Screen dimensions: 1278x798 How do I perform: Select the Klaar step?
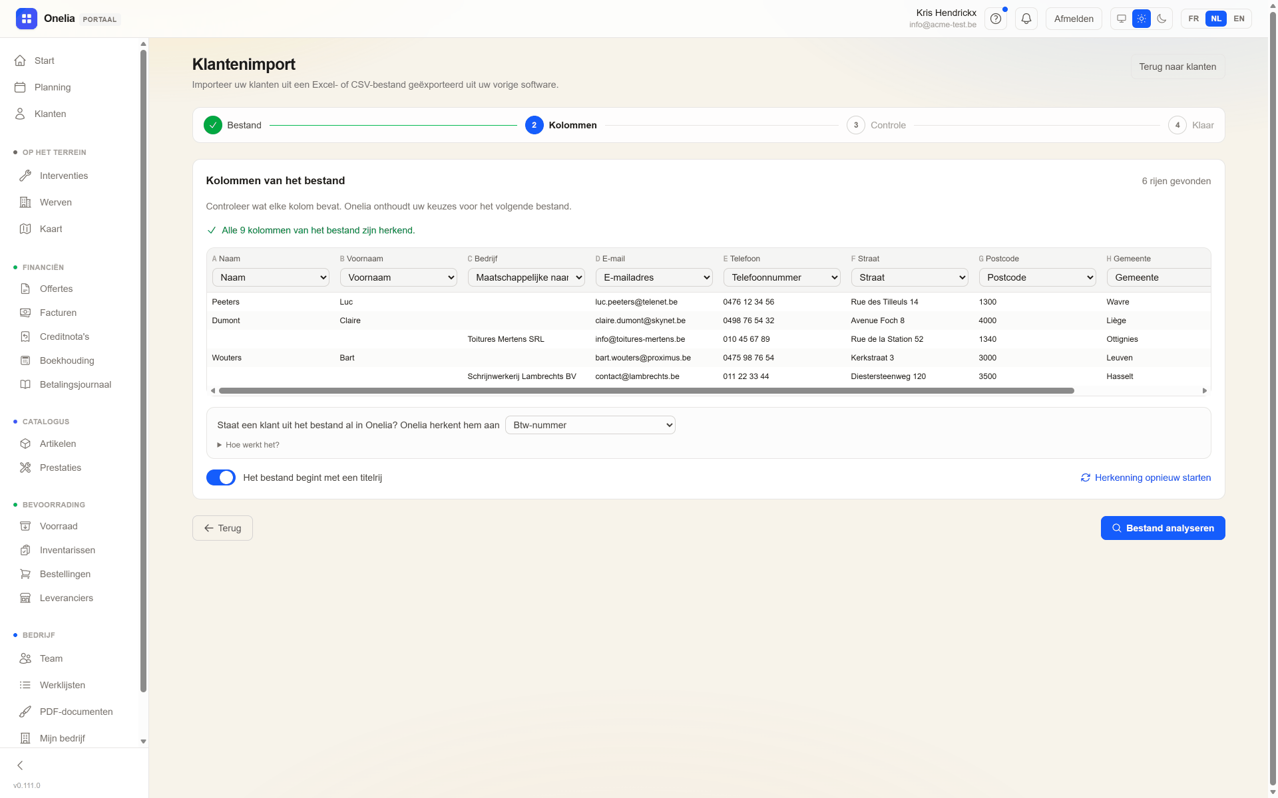1191,125
